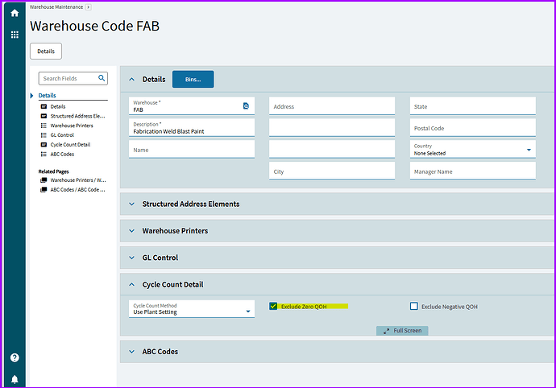Expand the Structured Address Elements section
This screenshot has height=388, width=556.
(131, 204)
